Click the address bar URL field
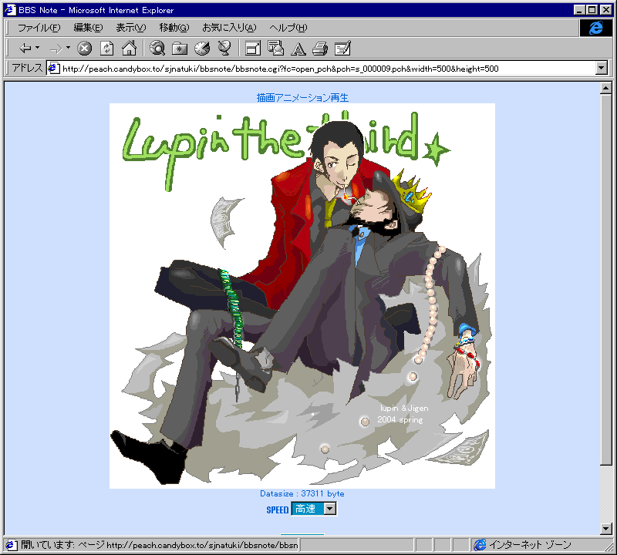Image resolution: width=617 pixels, height=555 pixels. pos(321,69)
